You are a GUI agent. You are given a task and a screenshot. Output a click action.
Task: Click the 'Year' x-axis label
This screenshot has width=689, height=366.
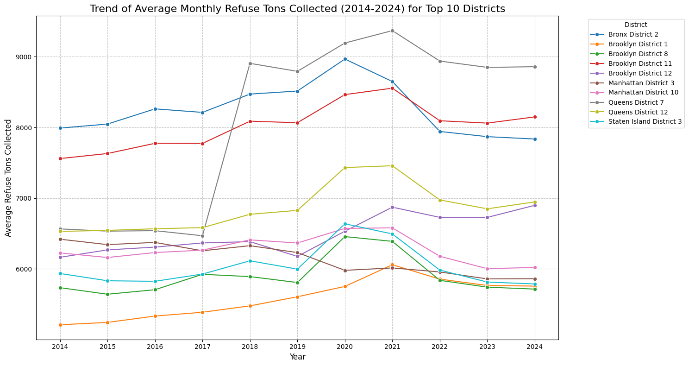coord(297,357)
